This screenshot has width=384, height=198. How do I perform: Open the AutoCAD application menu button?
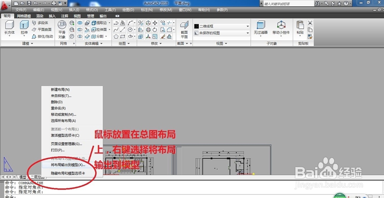[x=5, y=5]
